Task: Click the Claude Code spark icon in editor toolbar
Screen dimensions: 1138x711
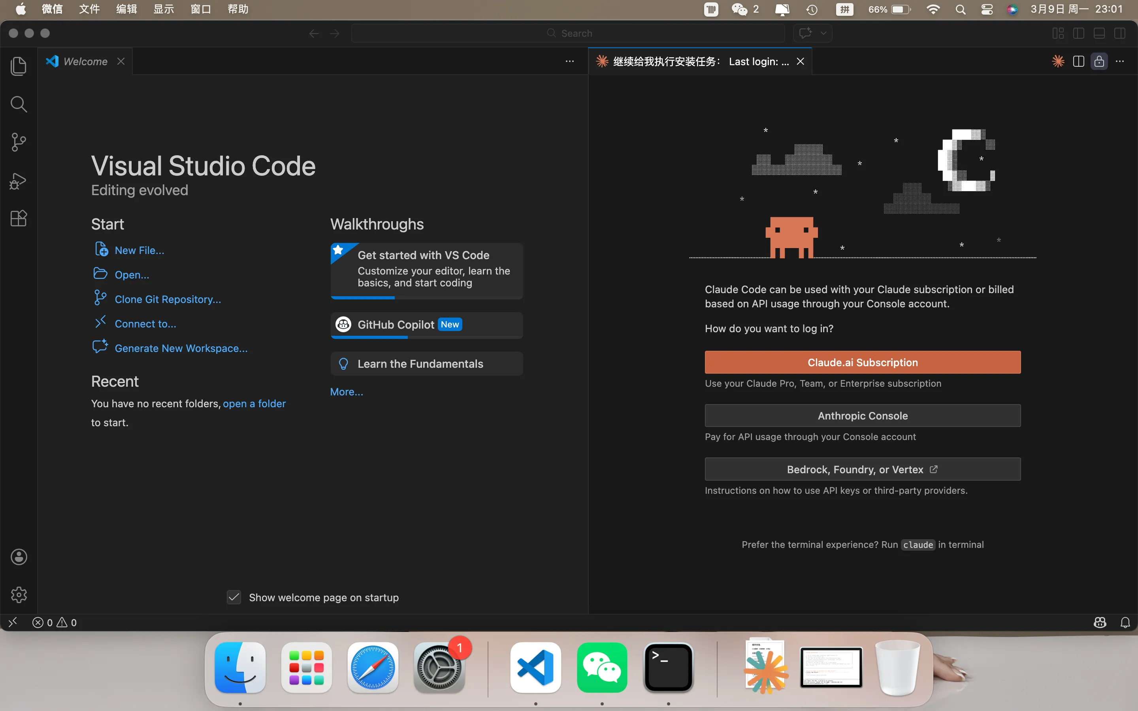Action: [x=1058, y=61]
